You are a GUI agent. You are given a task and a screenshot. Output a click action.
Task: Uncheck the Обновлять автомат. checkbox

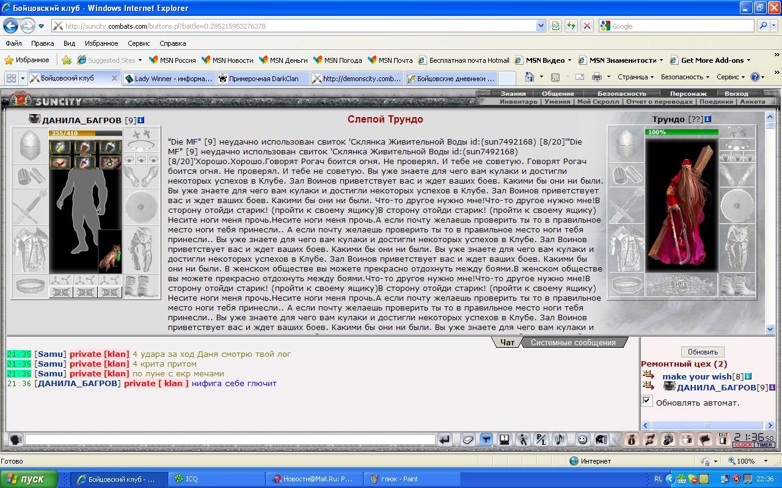[x=647, y=401]
